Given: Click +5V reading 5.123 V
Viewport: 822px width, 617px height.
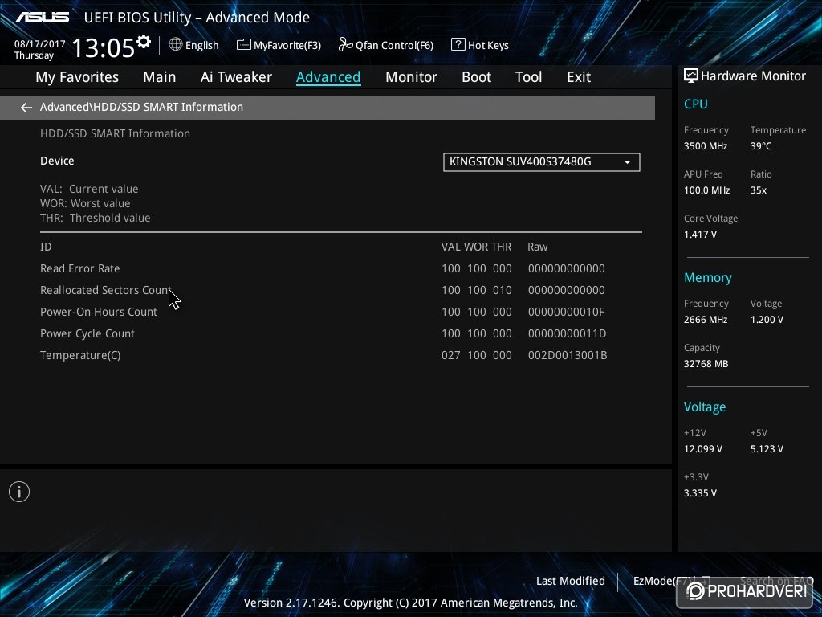Looking at the screenshot, I should 767,449.
